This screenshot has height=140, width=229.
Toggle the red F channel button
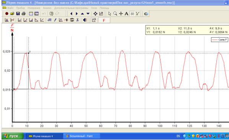point(104,20)
